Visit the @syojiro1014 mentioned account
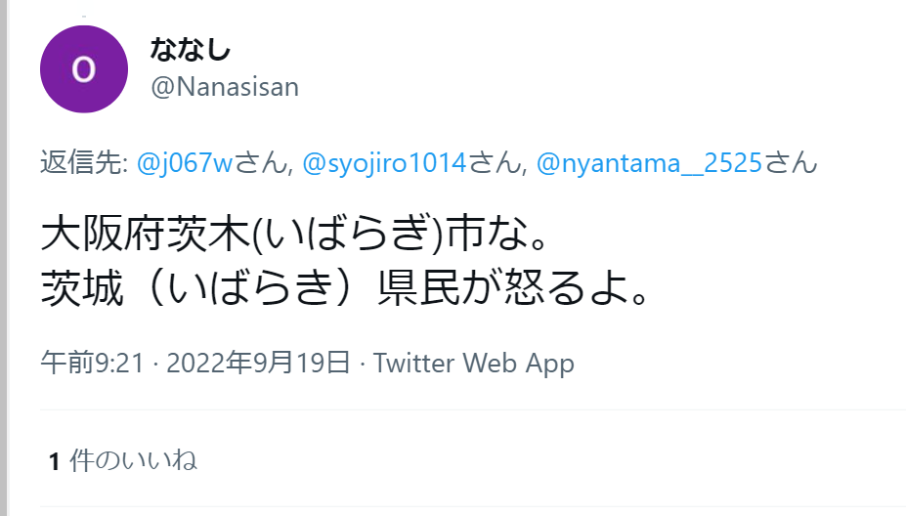Screen dimensions: 906x516 point(384,163)
